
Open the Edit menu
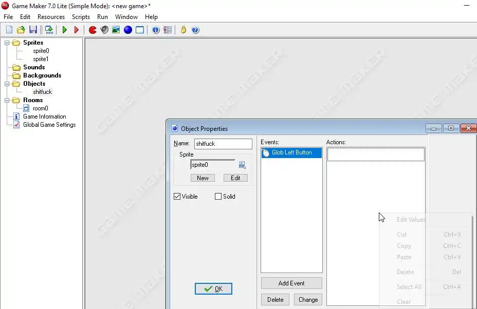tap(25, 17)
